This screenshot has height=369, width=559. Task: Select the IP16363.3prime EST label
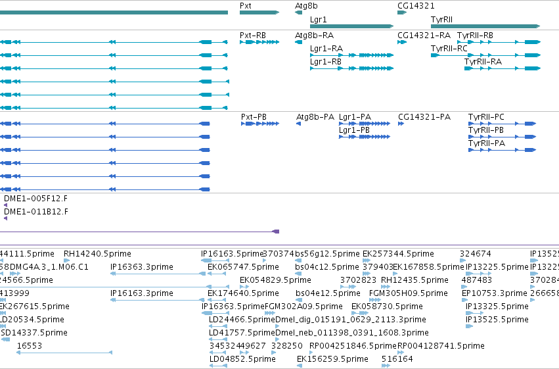click(x=142, y=267)
